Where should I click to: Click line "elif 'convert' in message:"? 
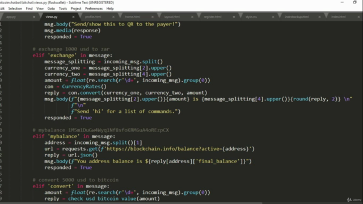(x=71, y=186)
